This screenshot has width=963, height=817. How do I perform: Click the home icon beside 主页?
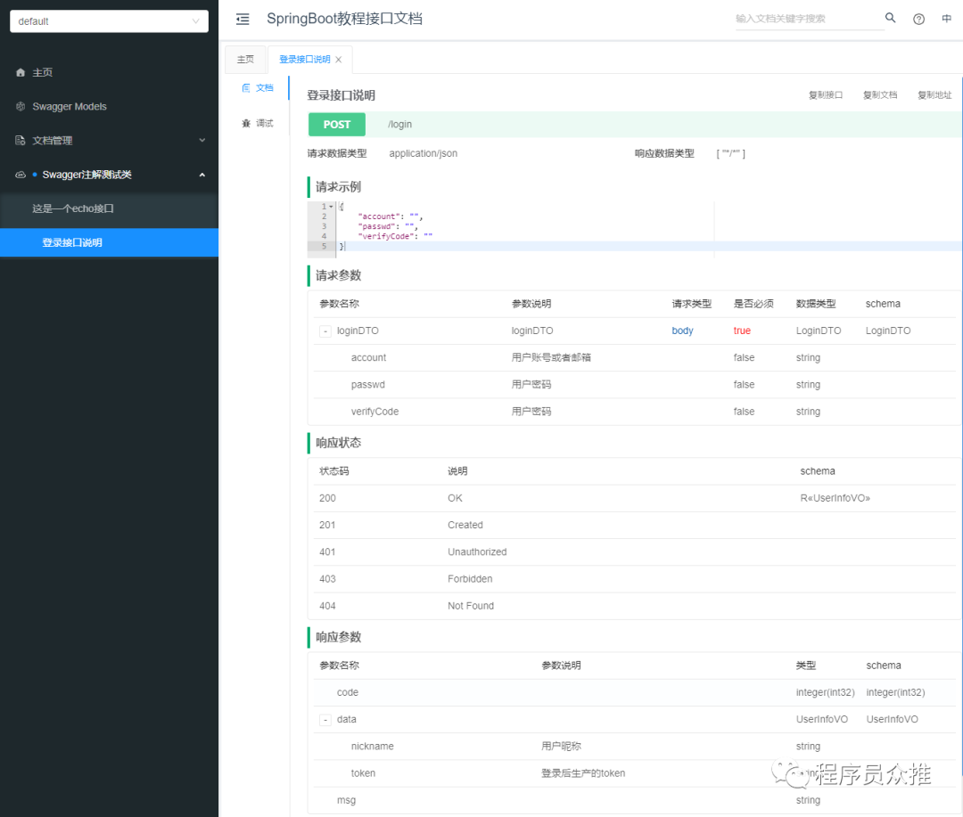coord(21,72)
